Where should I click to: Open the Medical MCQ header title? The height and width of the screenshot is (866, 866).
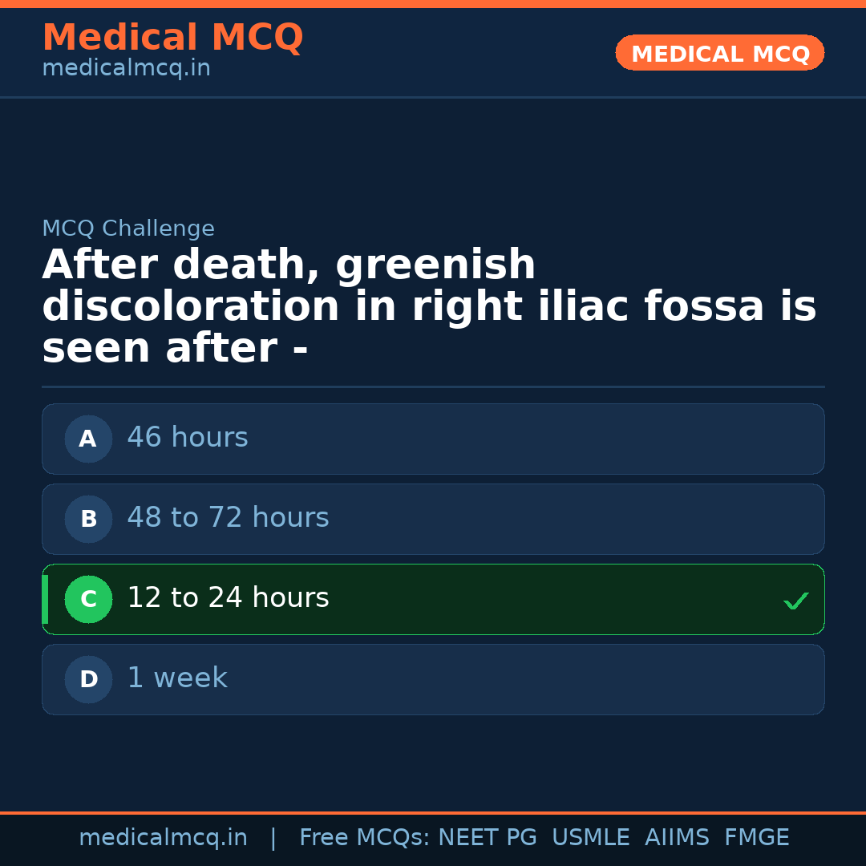[172, 38]
